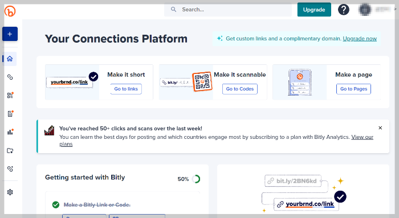This screenshot has height=218, width=399.
Task: Click the green check next to Make a Bitly Link
Action: click(x=56, y=205)
